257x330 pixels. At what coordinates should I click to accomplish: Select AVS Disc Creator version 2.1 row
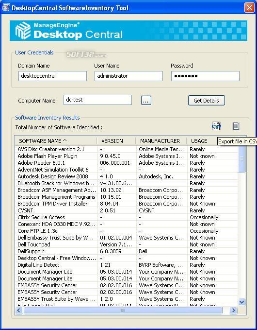(x=127, y=149)
